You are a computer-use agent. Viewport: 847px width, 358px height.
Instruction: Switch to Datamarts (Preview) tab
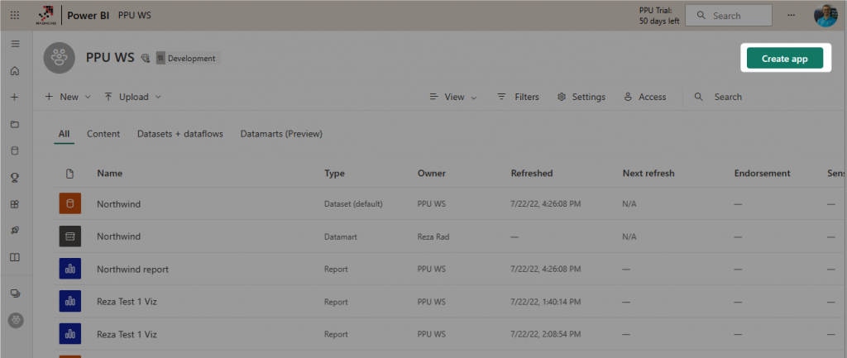281,134
